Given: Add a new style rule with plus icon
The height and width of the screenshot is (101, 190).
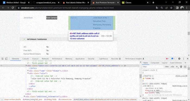Looking at the screenshot, I should (x=177, y=67).
